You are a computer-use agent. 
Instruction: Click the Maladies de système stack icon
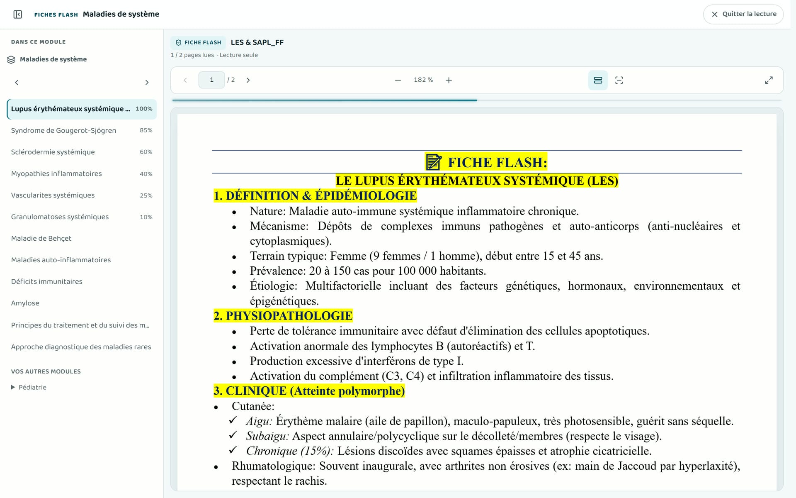pyautogui.click(x=11, y=59)
